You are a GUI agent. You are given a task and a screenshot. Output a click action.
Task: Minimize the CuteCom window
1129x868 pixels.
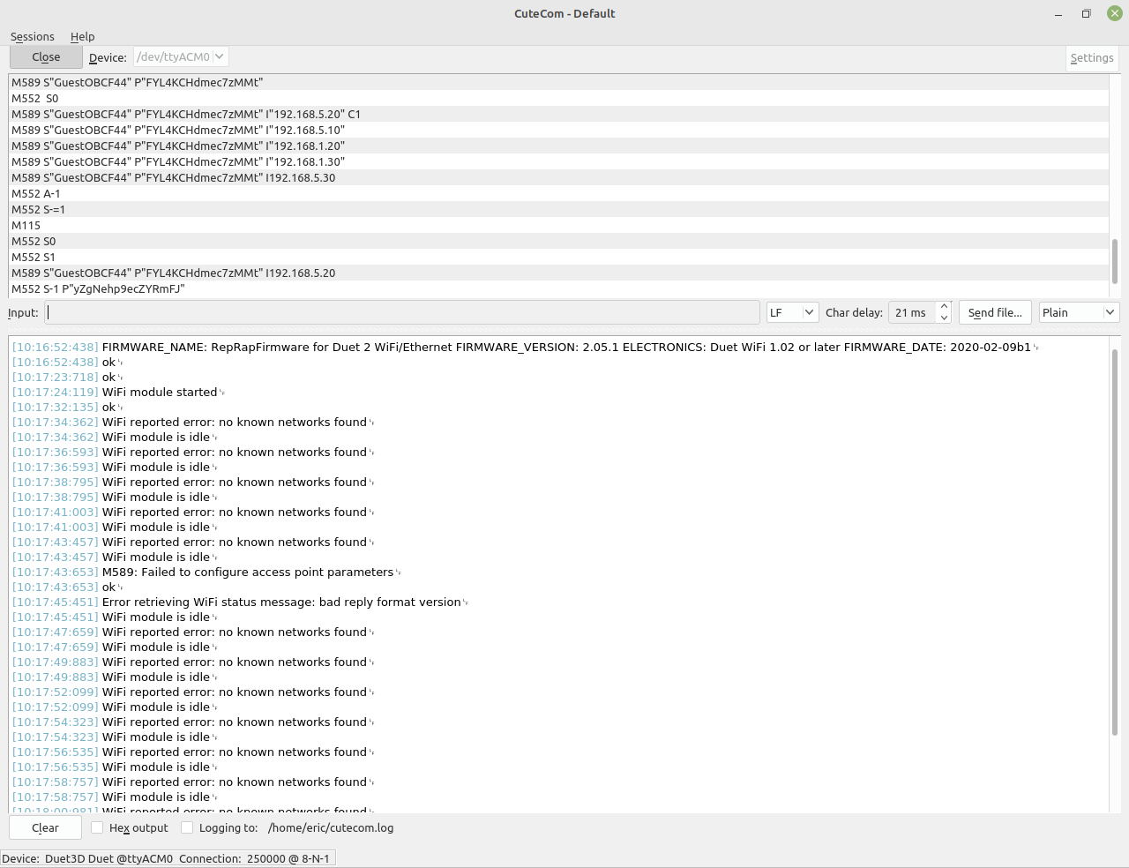pos(1058,14)
